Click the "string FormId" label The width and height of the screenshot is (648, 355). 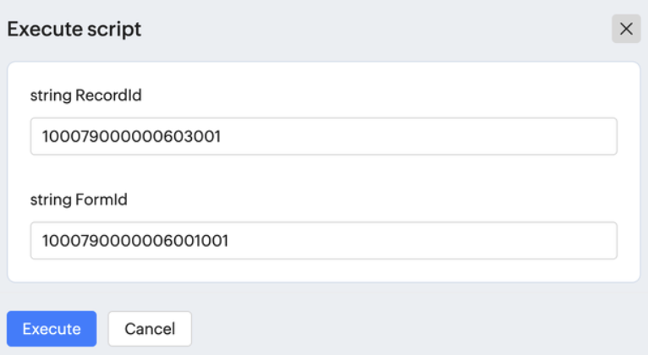[x=79, y=200]
